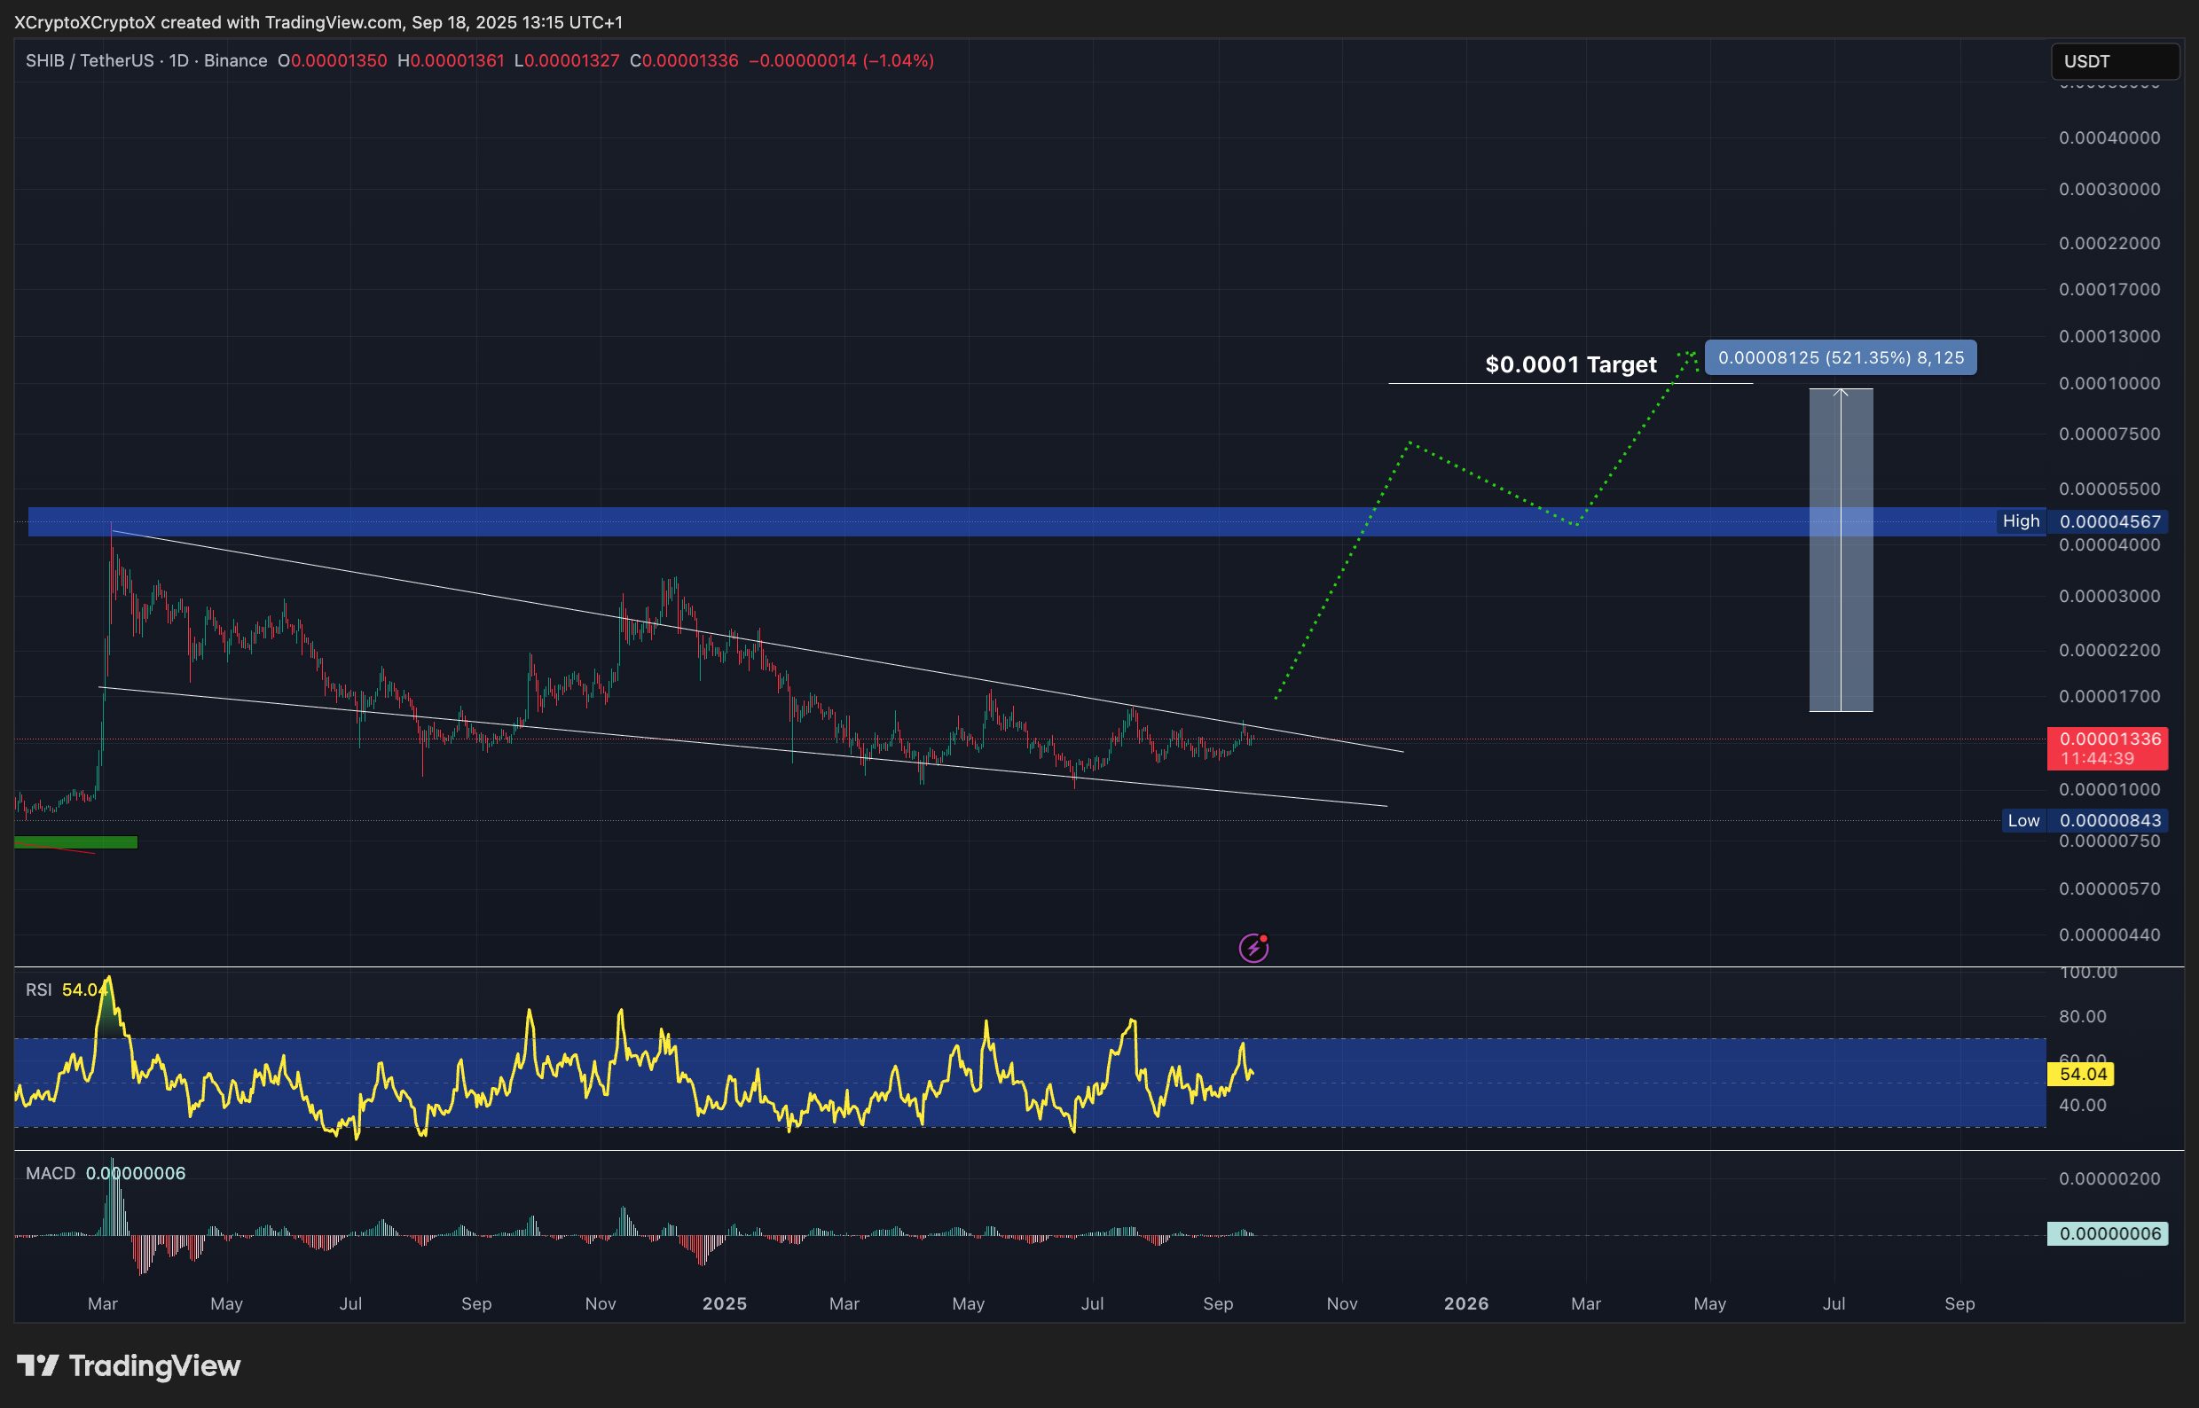This screenshot has height=1408, width=2199.
Task: Click the 0.00010000 price axis label
Action: tap(2109, 383)
